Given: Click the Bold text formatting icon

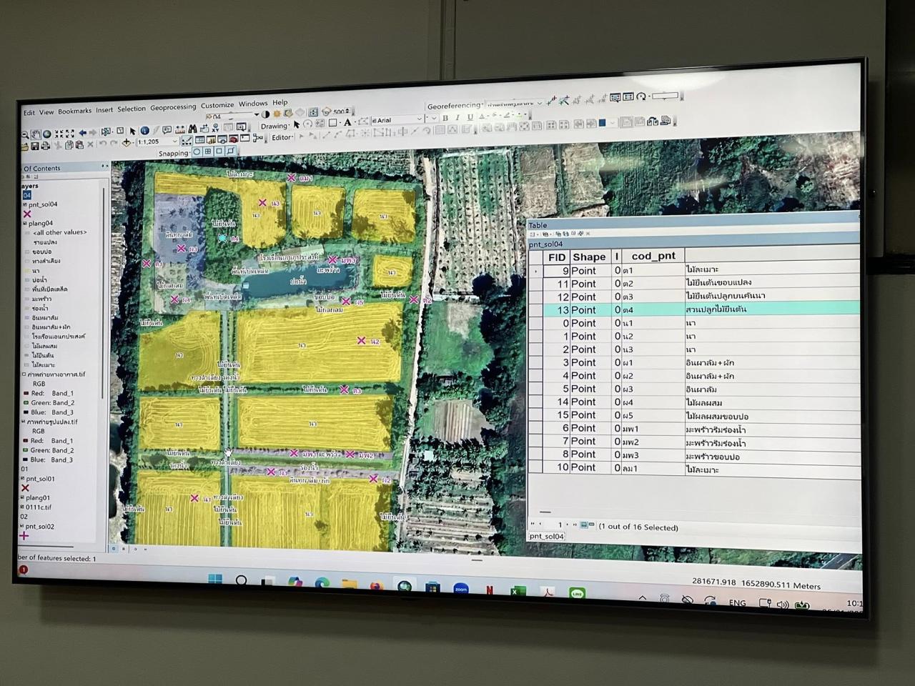Looking at the screenshot, I should click(x=445, y=118).
